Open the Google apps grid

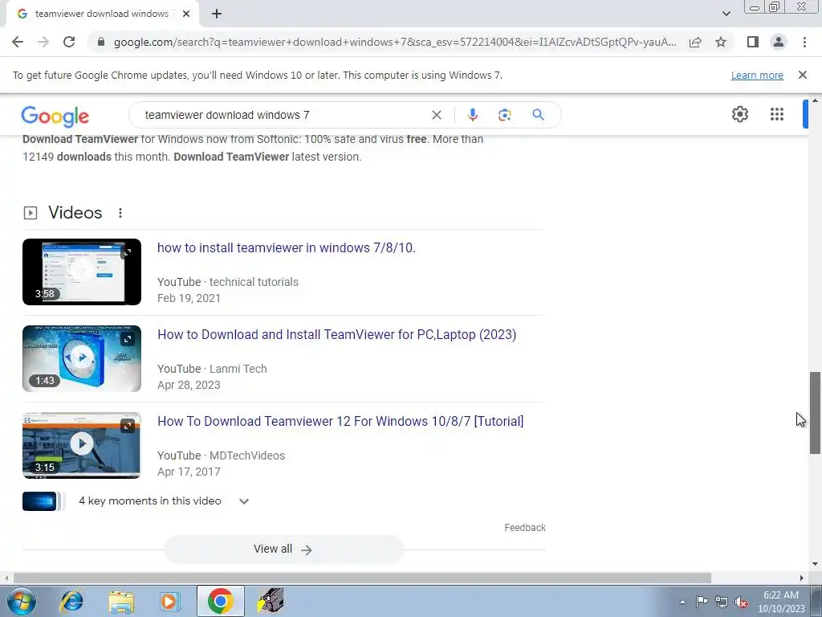pyautogui.click(x=777, y=114)
